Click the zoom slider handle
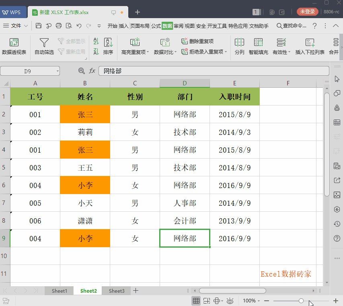This screenshot has width=343, height=306. point(301,301)
